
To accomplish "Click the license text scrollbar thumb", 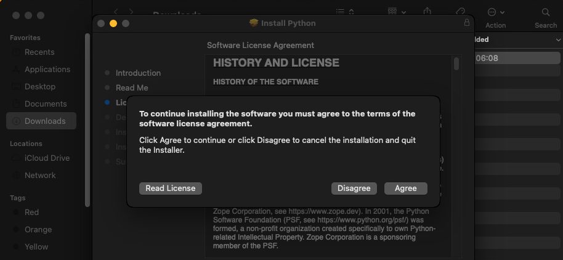I will coord(456,63).
